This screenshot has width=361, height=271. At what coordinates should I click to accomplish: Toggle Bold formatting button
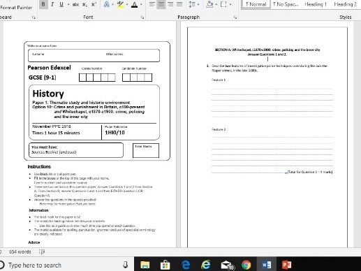(x=43, y=4)
